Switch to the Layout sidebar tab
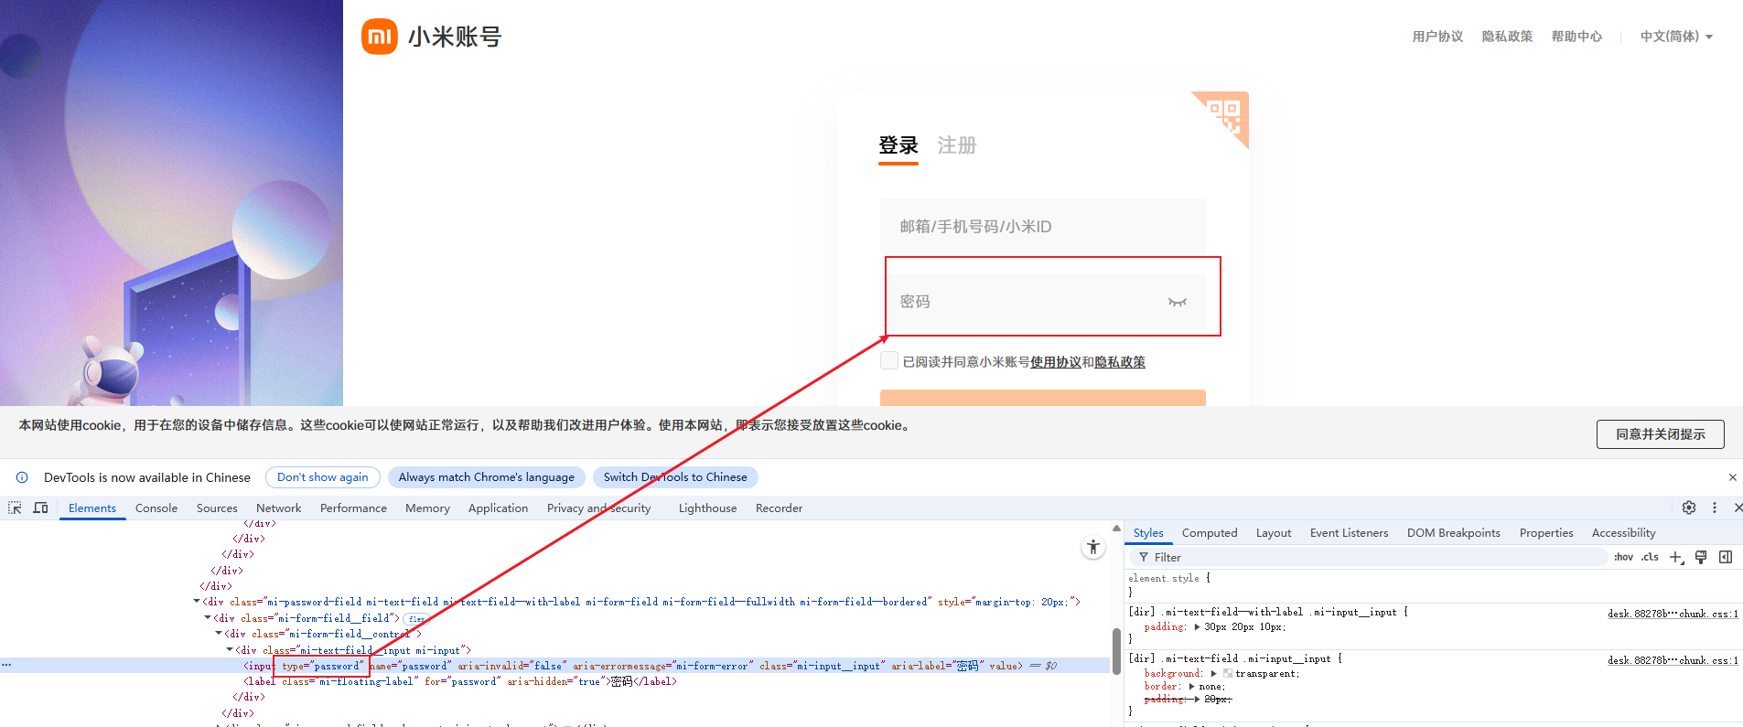 click(x=1274, y=533)
